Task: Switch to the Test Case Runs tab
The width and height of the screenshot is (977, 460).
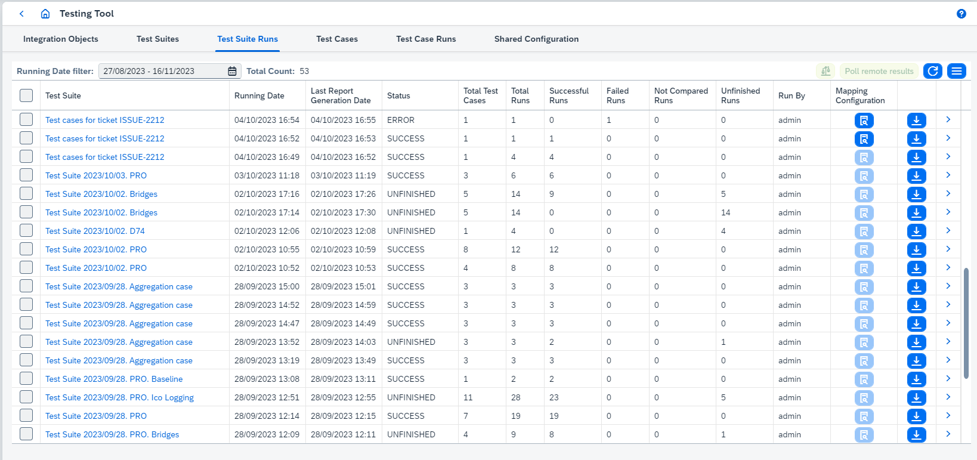Action: pyautogui.click(x=426, y=39)
